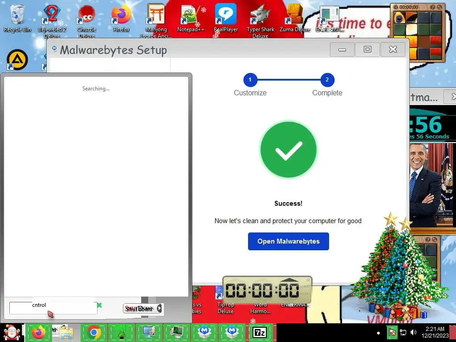Clear the start menu search with green X
Image resolution: width=456 pixels, height=342 pixels.
pos(99,305)
